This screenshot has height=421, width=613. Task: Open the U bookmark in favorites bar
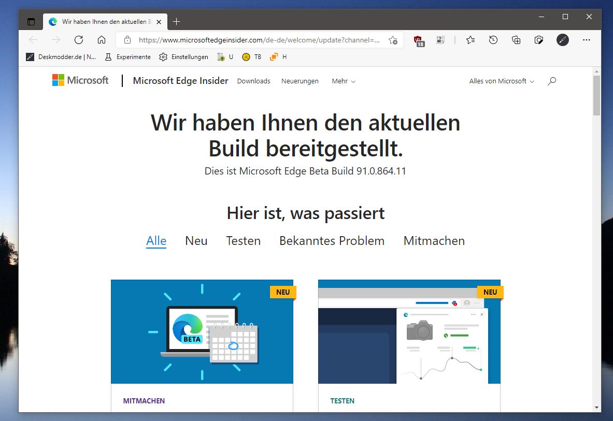coord(225,57)
